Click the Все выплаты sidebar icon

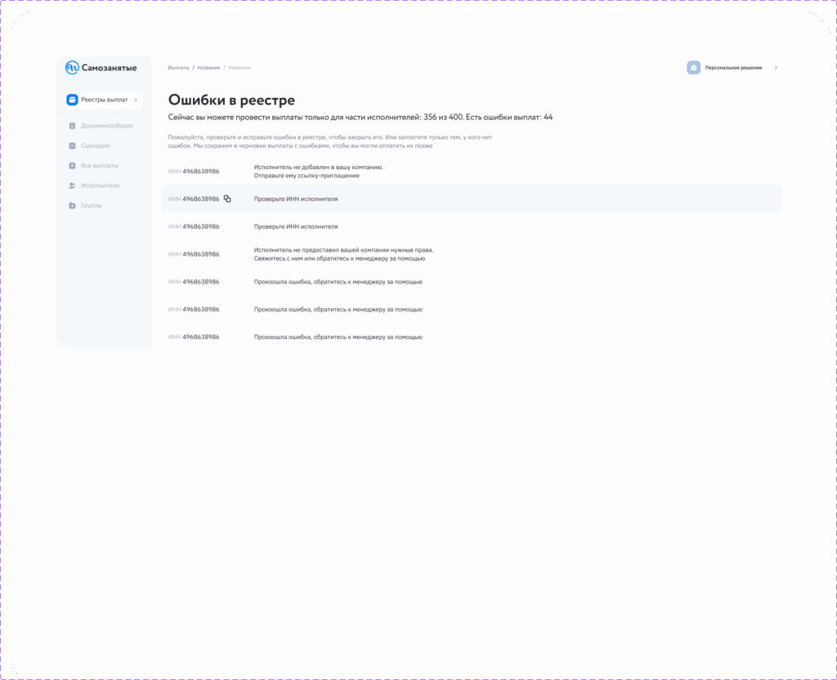point(72,166)
